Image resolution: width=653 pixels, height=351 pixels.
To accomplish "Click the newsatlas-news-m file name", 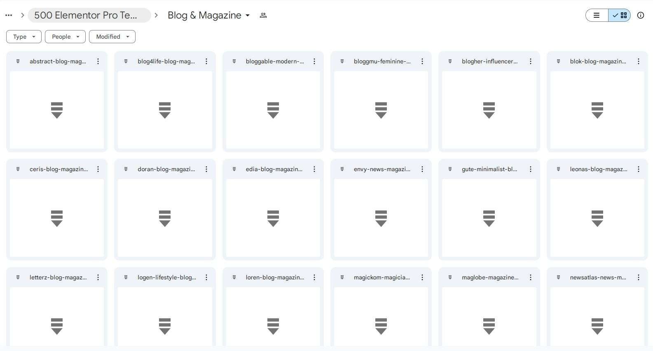I will click(598, 277).
